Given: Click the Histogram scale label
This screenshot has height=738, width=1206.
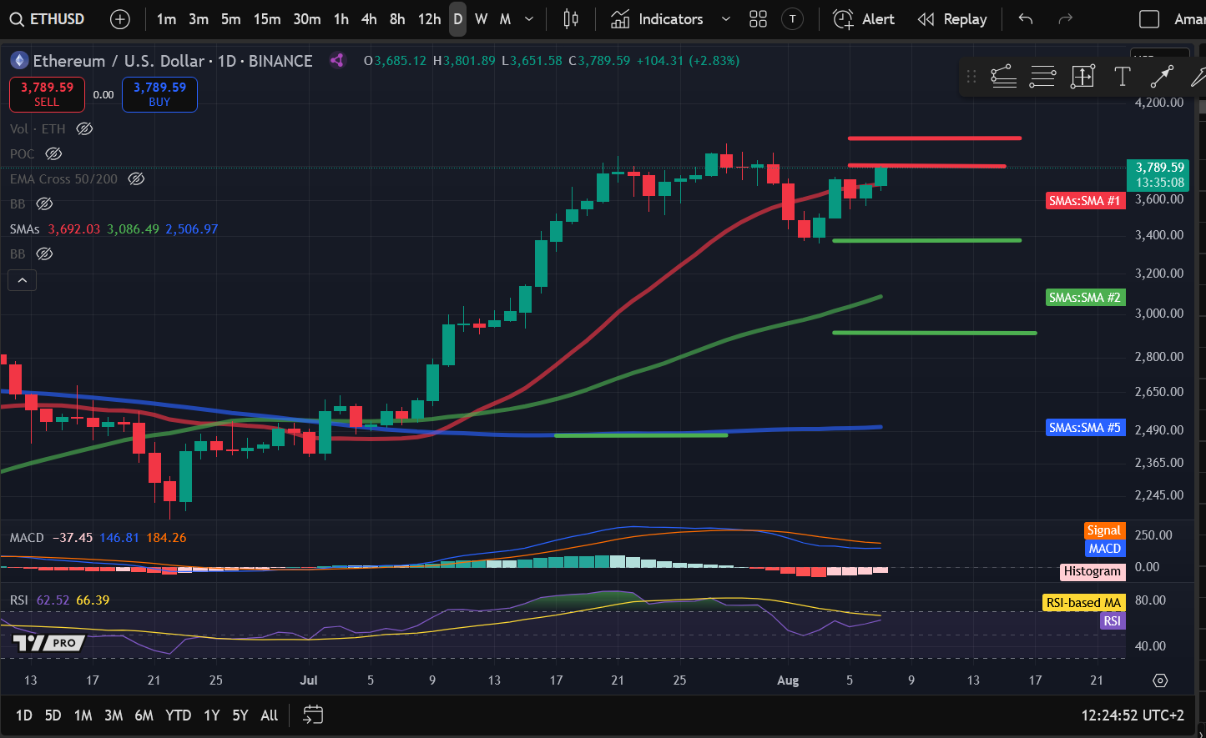Looking at the screenshot, I should 1092,571.
